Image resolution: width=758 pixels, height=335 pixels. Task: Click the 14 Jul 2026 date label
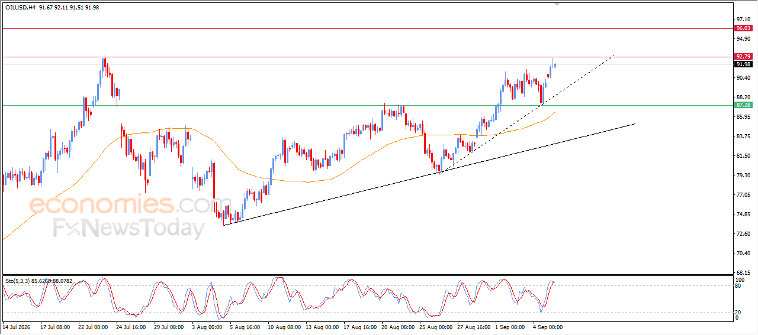[18, 327]
